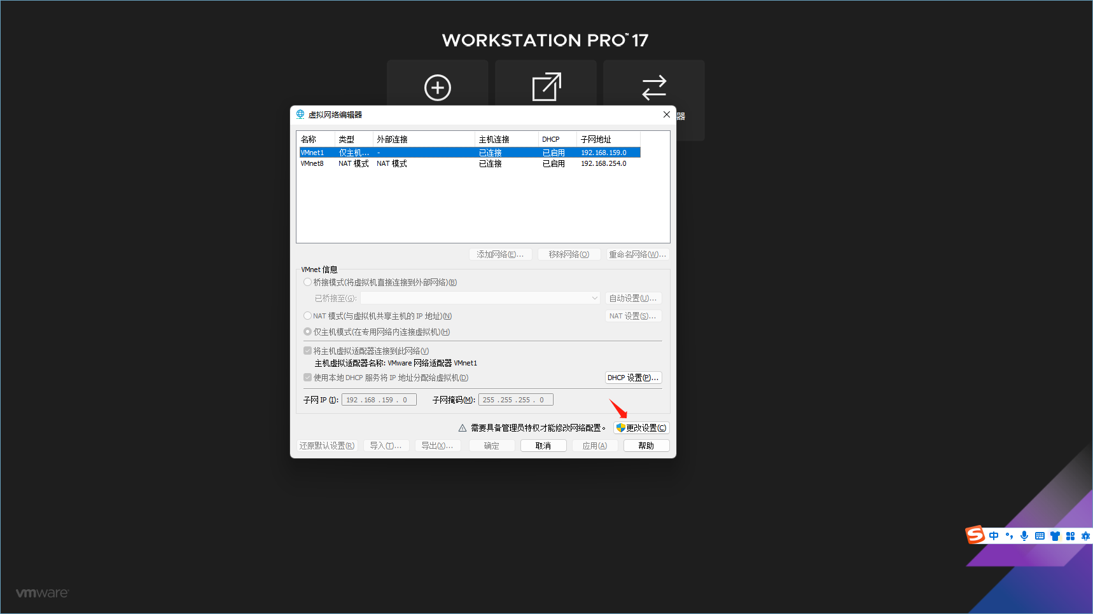Toggle connect host virtual adapter checkbox

(x=307, y=351)
